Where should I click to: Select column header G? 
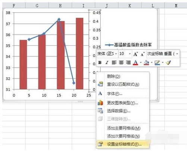37,6
